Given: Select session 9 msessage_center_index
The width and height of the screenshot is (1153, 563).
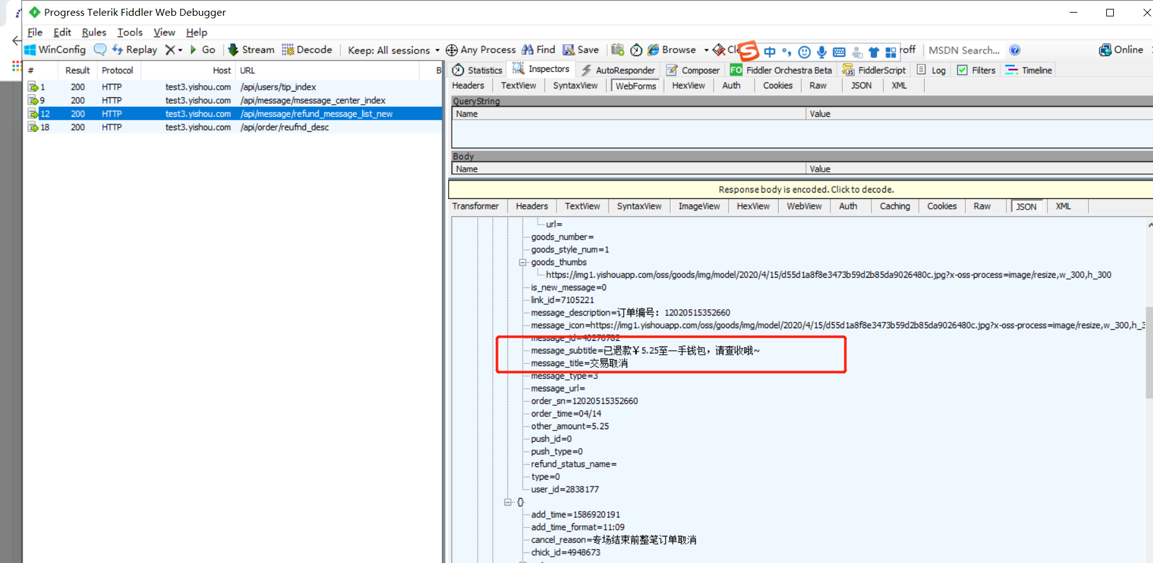Looking at the screenshot, I should [x=232, y=100].
